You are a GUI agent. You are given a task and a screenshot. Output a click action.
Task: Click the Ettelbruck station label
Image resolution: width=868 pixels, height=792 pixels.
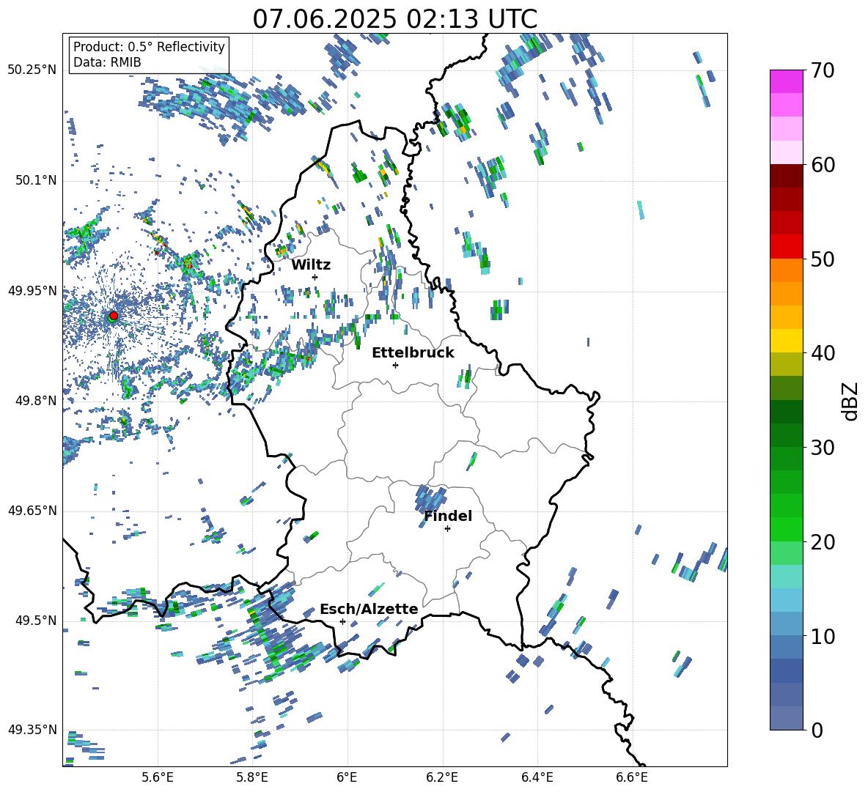point(413,353)
